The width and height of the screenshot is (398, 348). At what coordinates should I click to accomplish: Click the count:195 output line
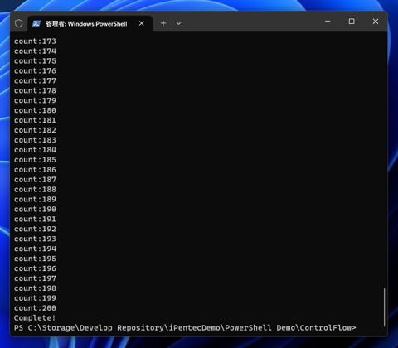(x=35, y=259)
